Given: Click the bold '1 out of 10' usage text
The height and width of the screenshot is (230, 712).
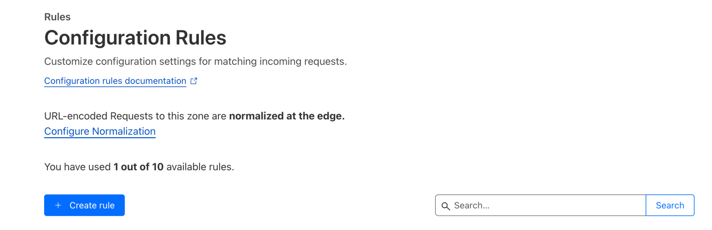Looking at the screenshot, I should pos(138,167).
